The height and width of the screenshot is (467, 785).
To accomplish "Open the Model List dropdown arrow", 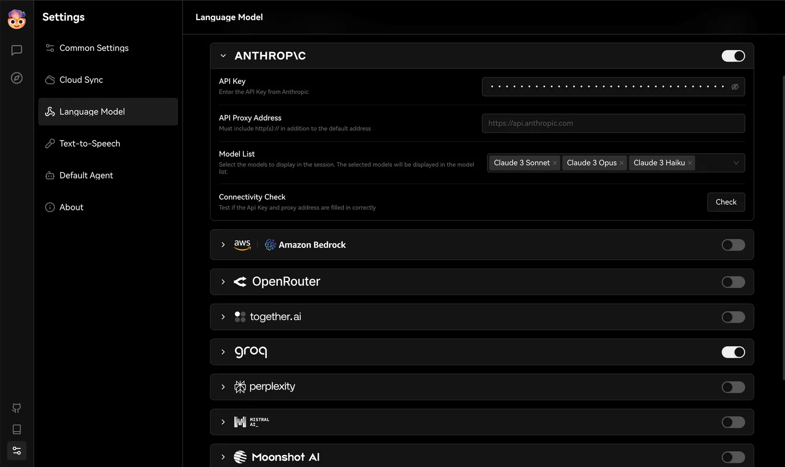I will click(736, 163).
